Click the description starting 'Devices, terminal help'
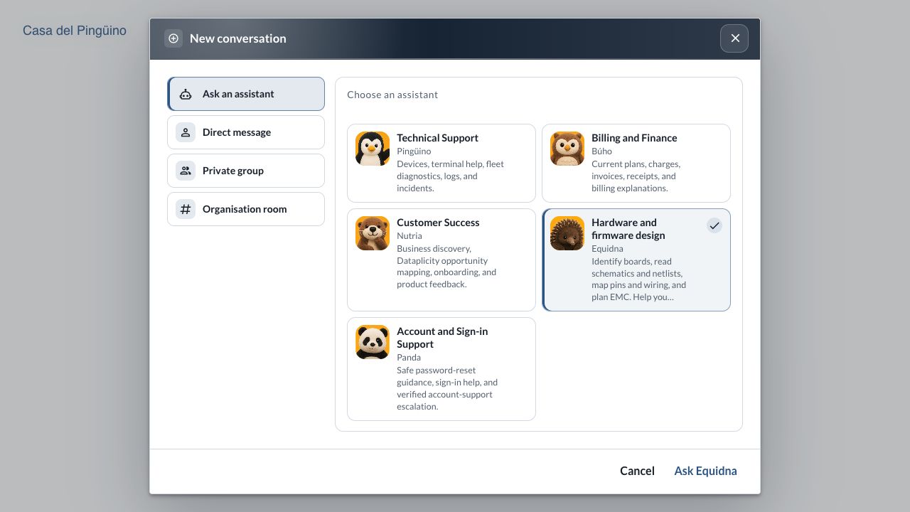The image size is (910, 512). (450, 176)
